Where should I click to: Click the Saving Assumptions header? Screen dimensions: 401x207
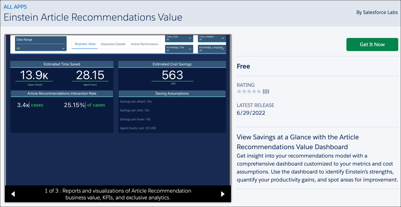[172, 93]
